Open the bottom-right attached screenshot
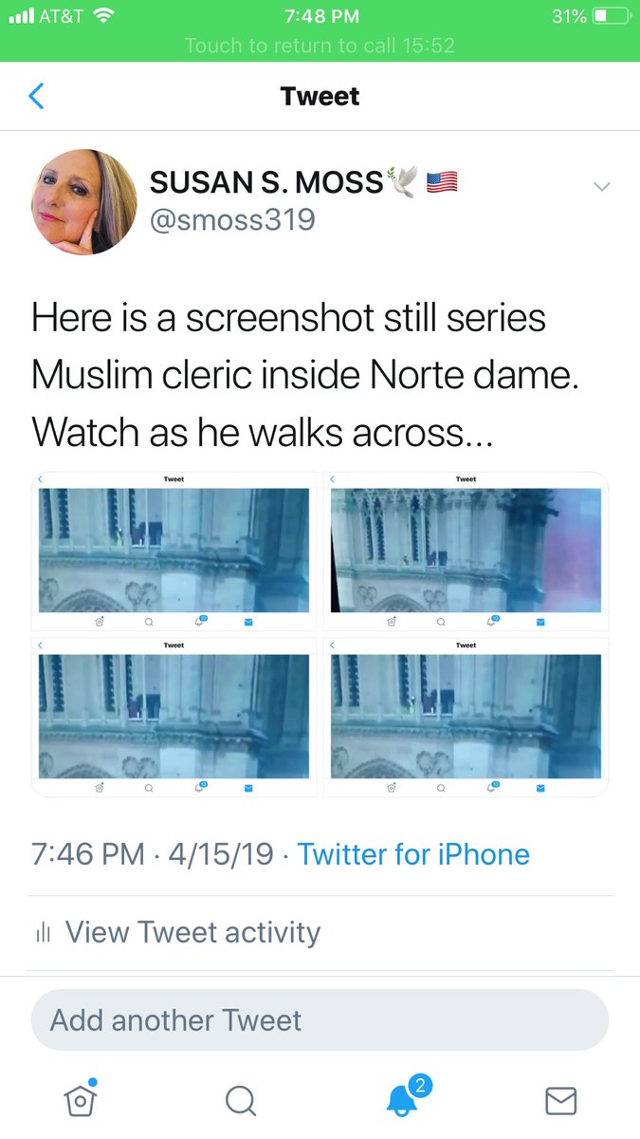This screenshot has height=1139, width=640. point(466,719)
